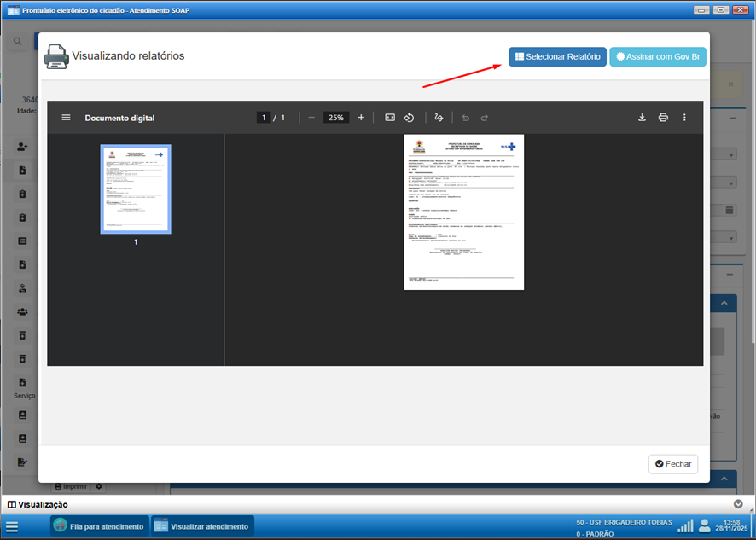756x540 pixels.
Task: Click the 25% zoom level field
Action: click(336, 118)
